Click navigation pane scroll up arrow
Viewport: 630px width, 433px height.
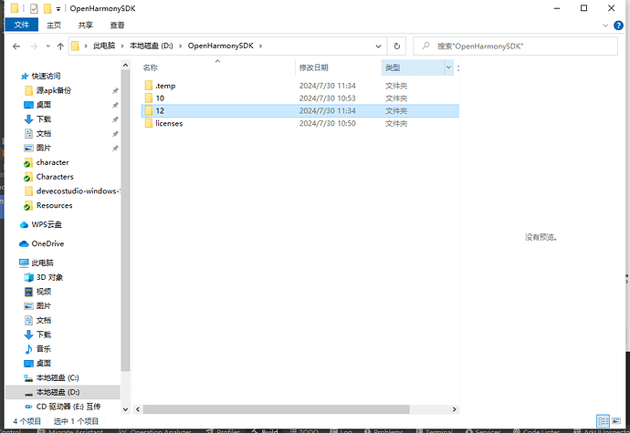(125, 65)
